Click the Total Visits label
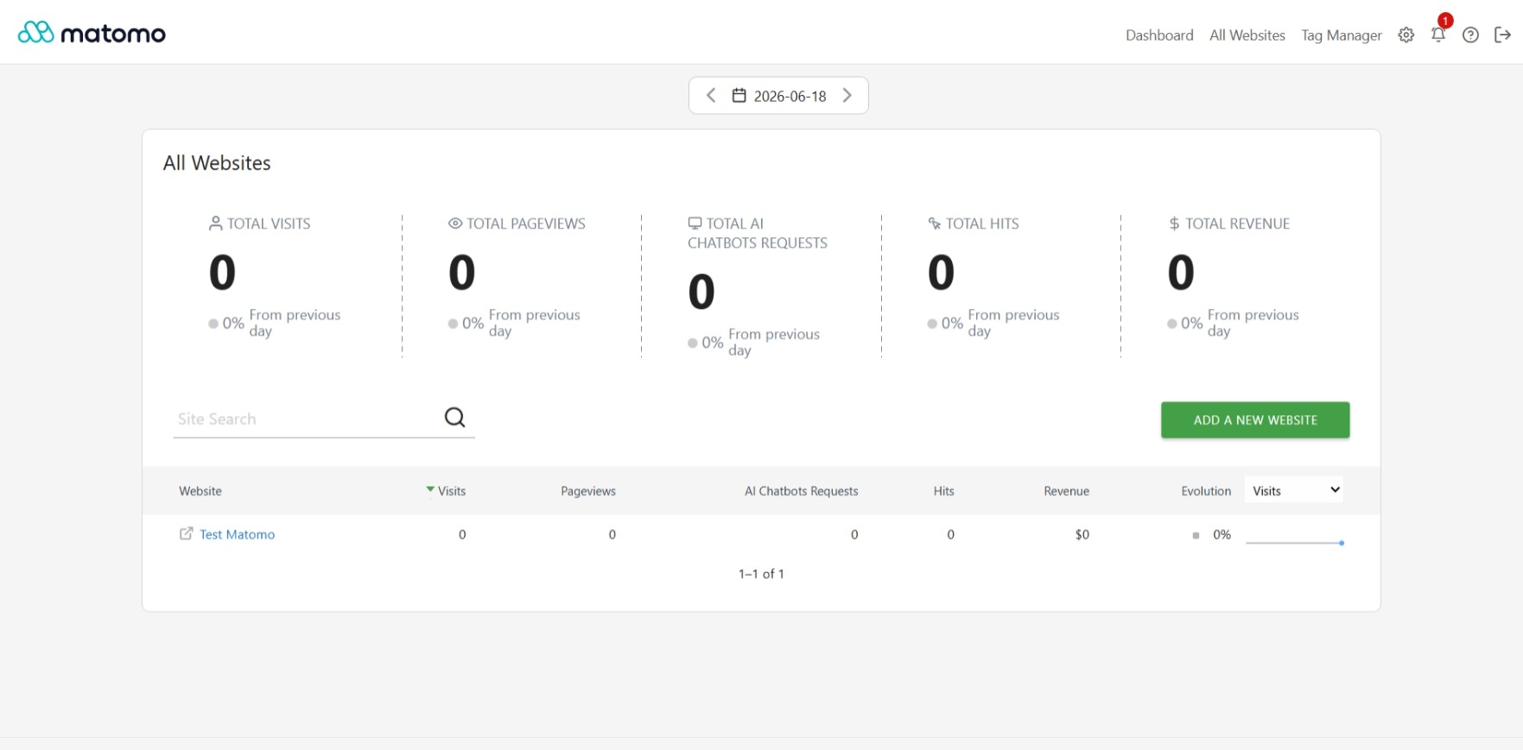 point(269,224)
